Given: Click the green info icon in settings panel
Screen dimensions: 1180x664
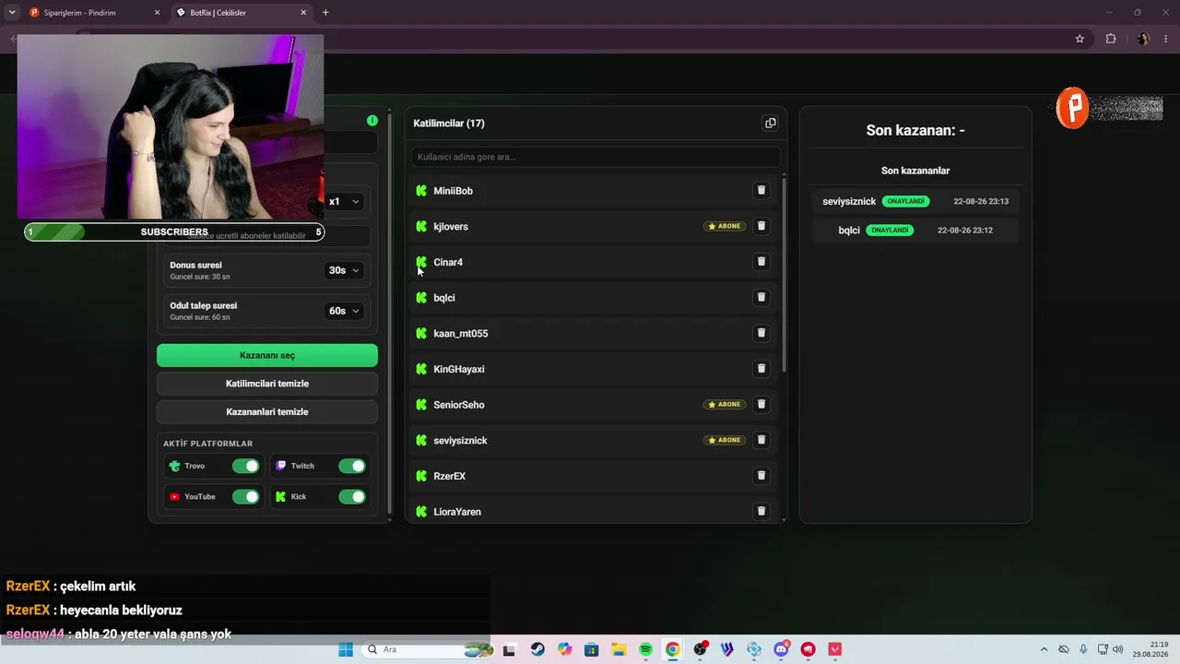Looking at the screenshot, I should tap(372, 121).
